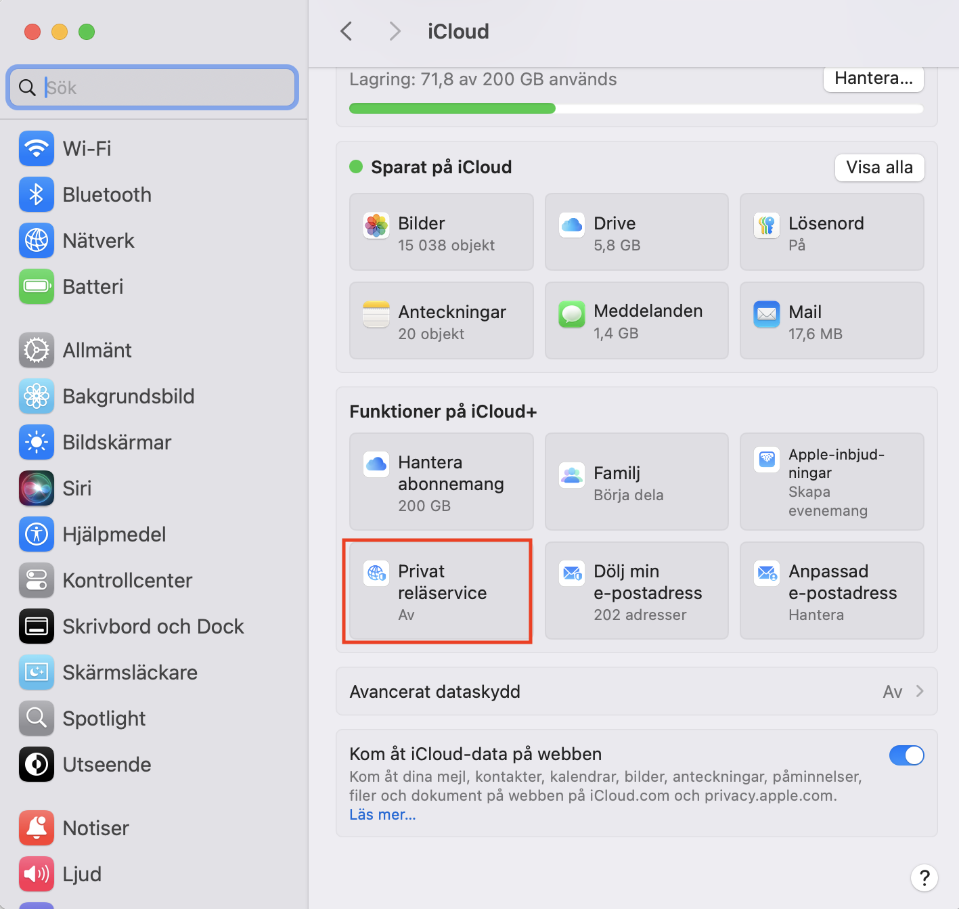Open the Meddelanden tile
This screenshot has height=909, width=959.
coord(636,320)
